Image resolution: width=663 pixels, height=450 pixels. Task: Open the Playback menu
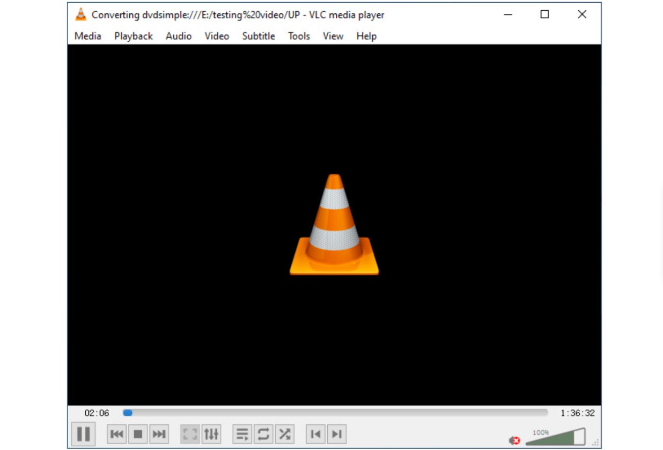pyautogui.click(x=134, y=36)
